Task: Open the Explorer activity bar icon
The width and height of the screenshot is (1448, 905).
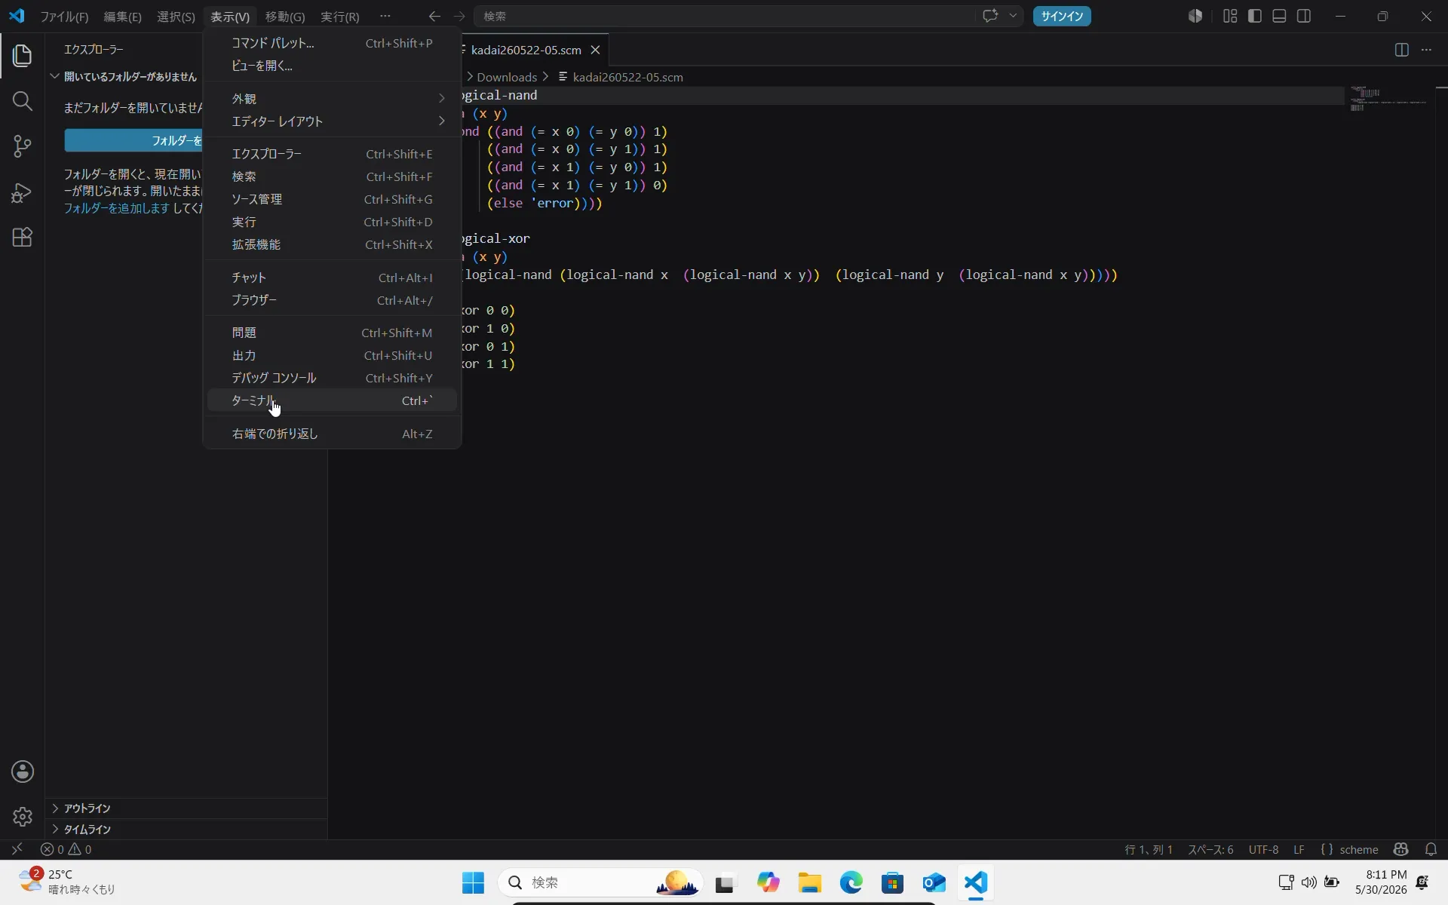Action: click(22, 55)
